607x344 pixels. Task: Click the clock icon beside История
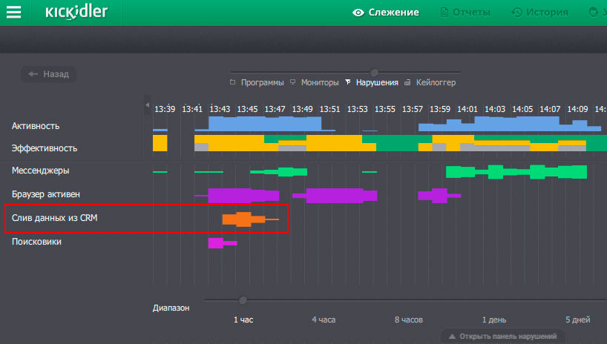516,13
